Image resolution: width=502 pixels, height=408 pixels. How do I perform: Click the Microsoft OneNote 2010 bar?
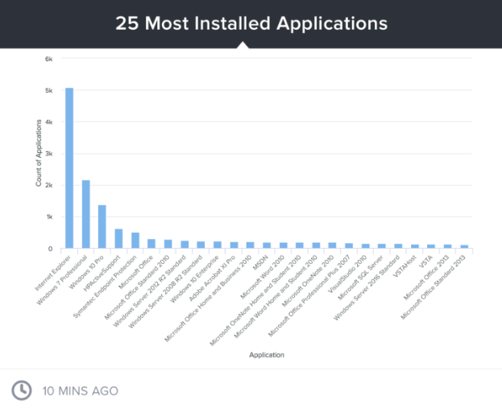332,245
